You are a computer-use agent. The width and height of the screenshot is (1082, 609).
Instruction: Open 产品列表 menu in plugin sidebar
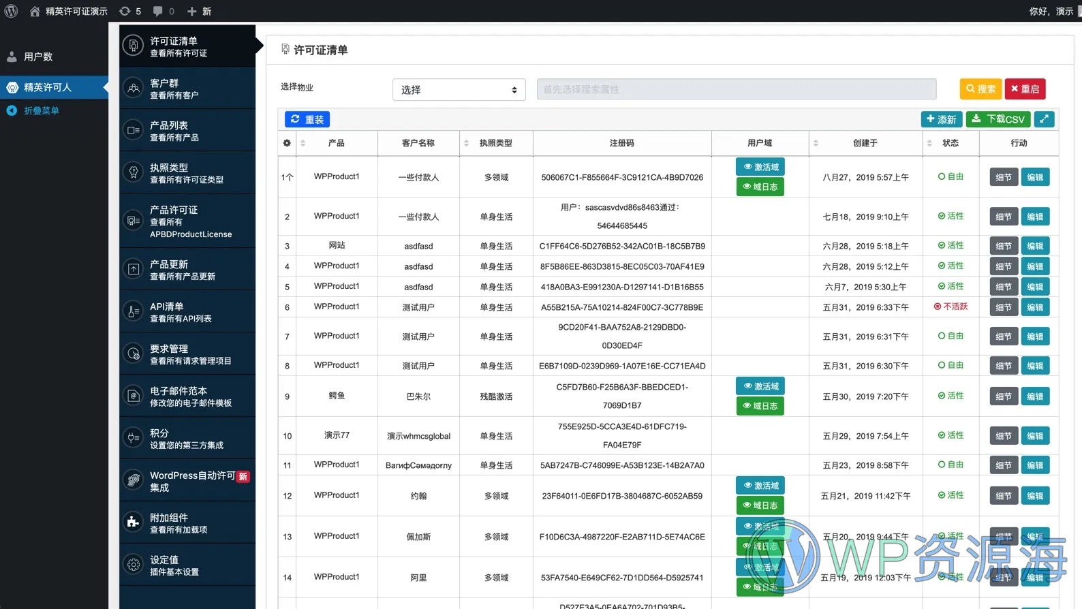[187, 131]
